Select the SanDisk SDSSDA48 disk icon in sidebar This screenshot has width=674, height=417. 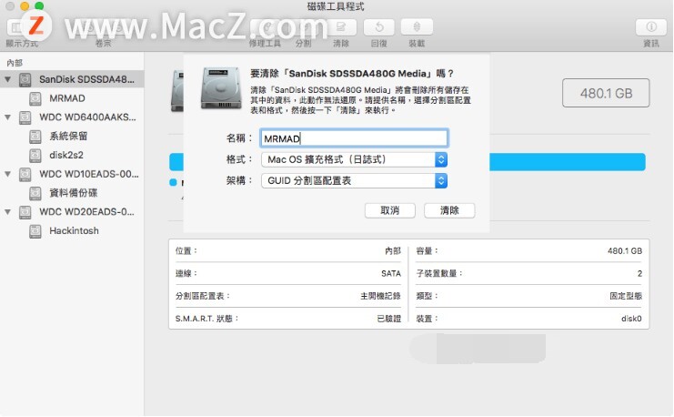point(25,79)
